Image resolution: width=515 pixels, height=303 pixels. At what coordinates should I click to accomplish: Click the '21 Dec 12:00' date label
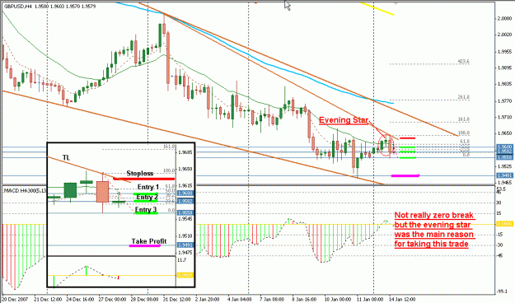pos(47,300)
